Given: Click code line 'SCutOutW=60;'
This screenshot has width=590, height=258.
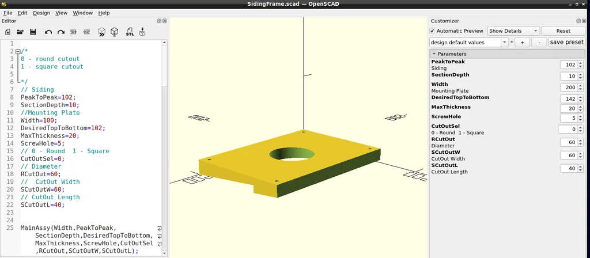Looking at the screenshot, I should point(43,189).
